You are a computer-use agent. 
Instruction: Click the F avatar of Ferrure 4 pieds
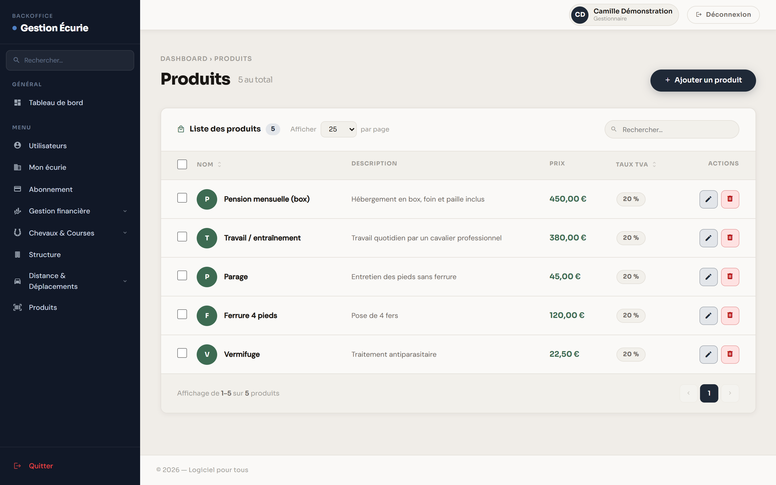pyautogui.click(x=207, y=316)
